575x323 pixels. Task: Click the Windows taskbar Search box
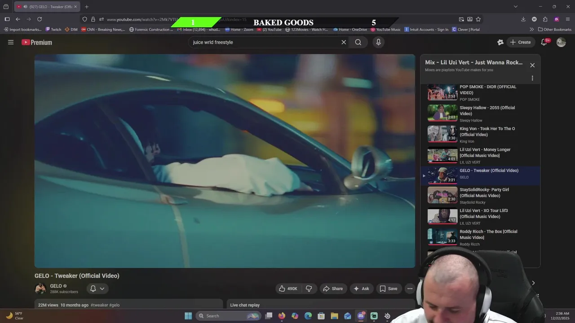point(229,316)
